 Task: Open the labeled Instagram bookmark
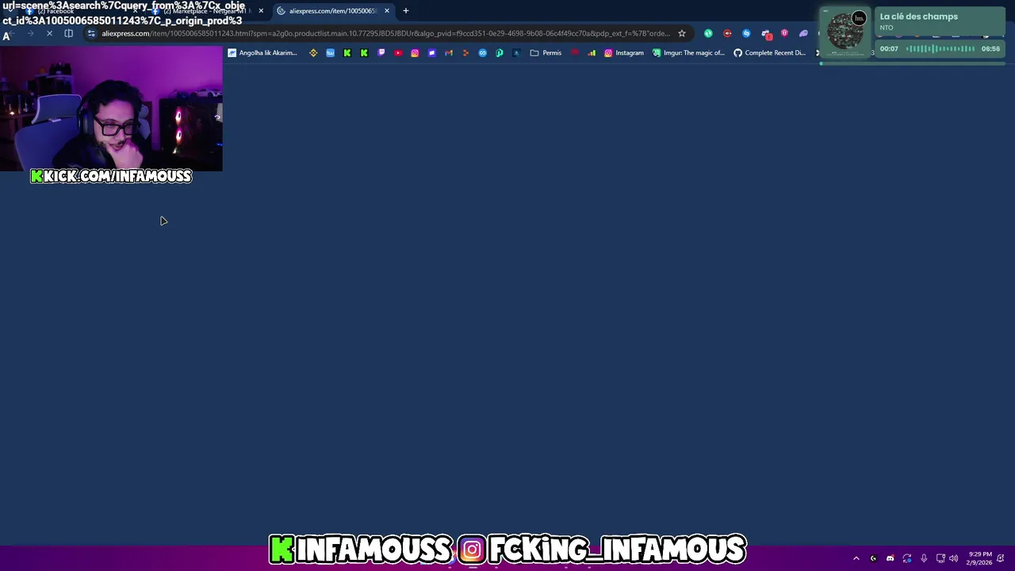(624, 53)
